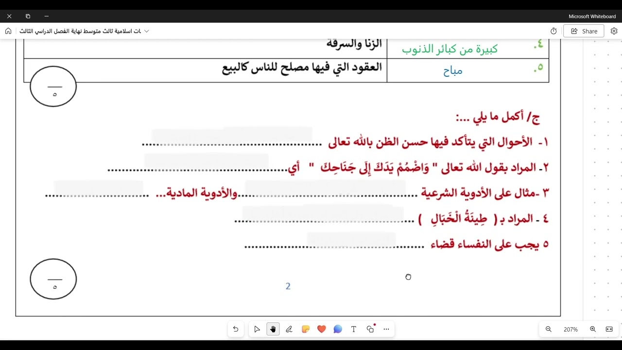
Task: Click the upper score circle beside table
Action: 53,87
